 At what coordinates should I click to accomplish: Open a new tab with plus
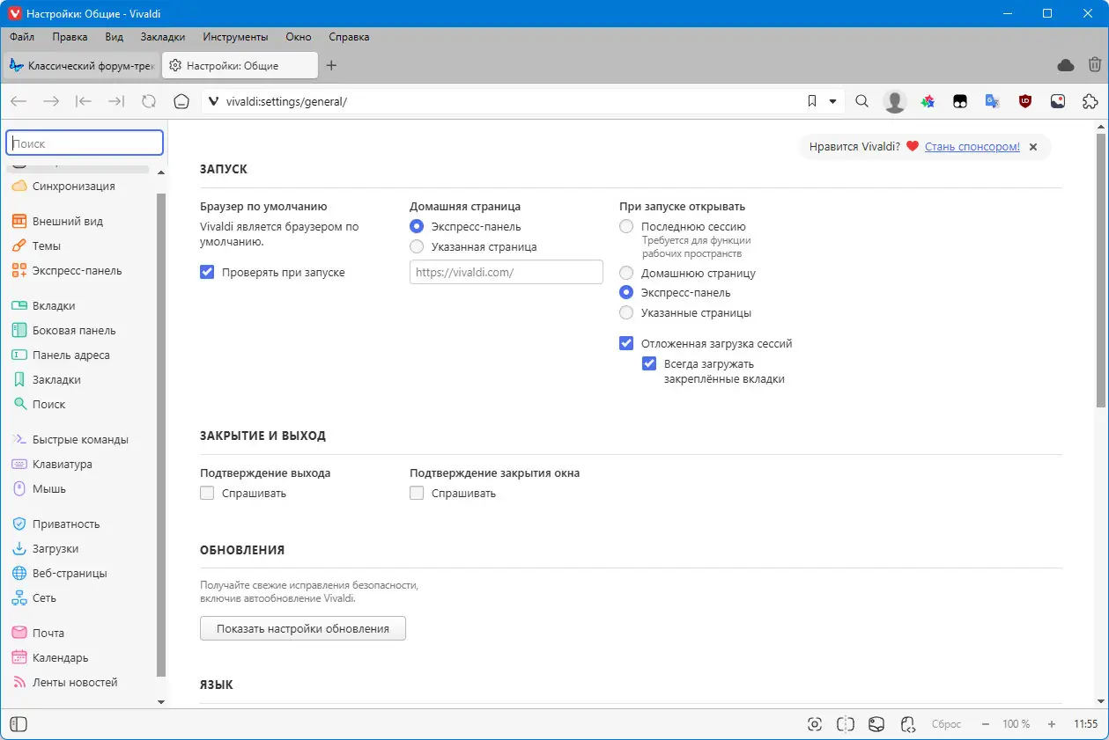(332, 65)
